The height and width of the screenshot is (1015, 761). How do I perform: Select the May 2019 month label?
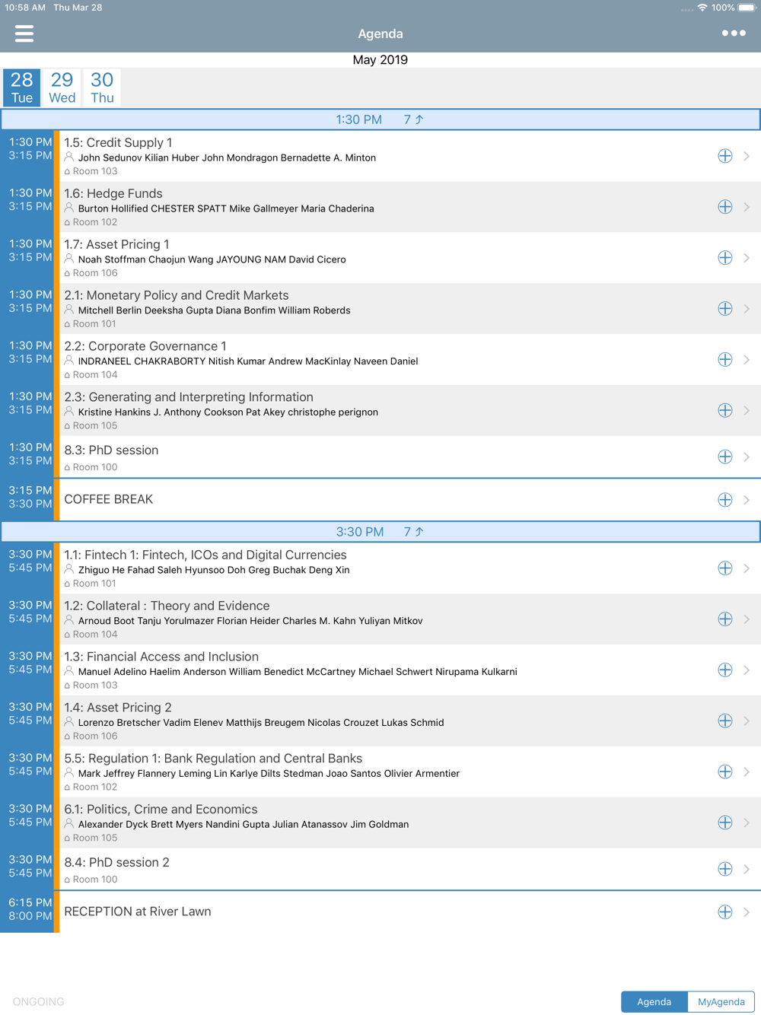(380, 60)
